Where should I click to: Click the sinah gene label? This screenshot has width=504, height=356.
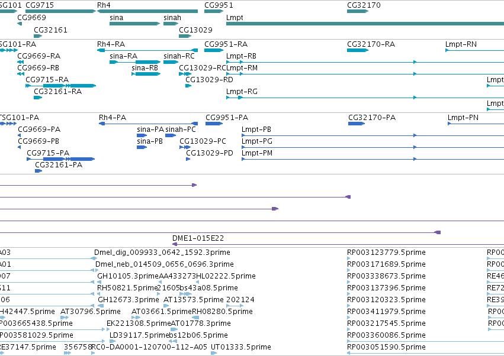click(172, 18)
